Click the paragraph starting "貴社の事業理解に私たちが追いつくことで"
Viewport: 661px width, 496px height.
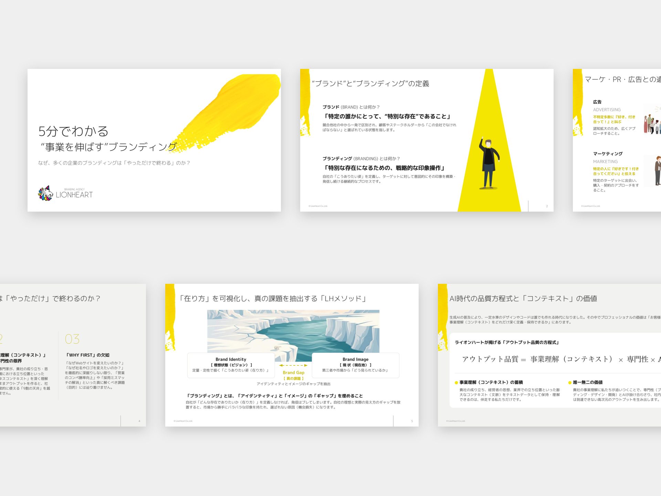[x=617, y=395]
